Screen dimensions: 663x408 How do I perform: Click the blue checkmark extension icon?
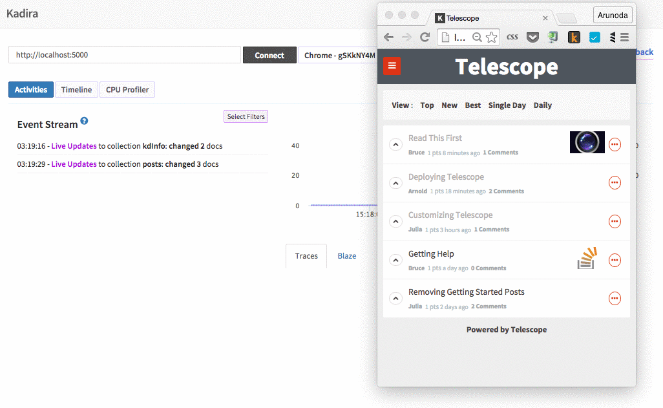click(x=595, y=38)
